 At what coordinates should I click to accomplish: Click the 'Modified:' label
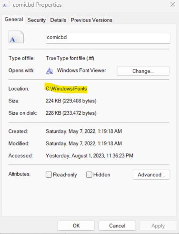pos(19,143)
